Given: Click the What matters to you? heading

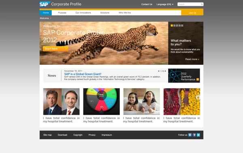Looking at the screenshot, I should pyautogui.click(x=181, y=42).
